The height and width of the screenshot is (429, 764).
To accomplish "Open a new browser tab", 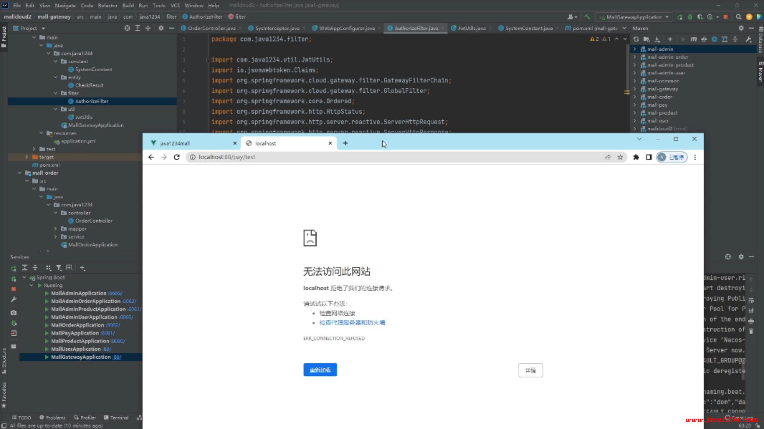I will (x=345, y=143).
